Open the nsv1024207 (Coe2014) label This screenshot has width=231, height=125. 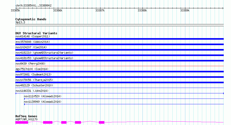(31, 47)
